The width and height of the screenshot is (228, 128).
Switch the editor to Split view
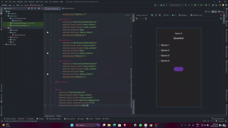[214, 12]
